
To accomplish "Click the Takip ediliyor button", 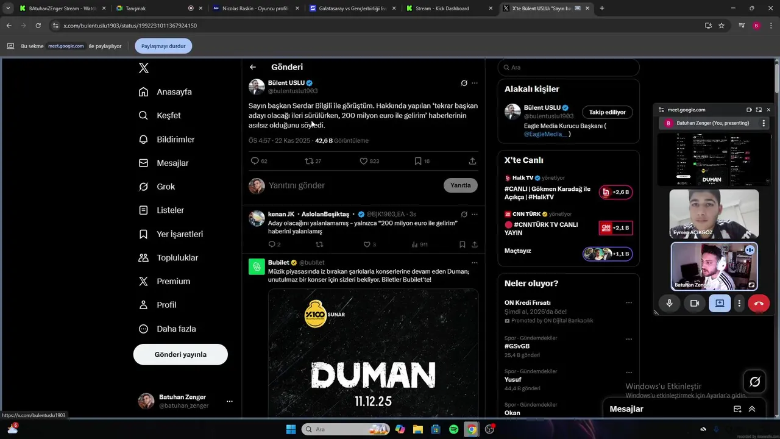I will [608, 112].
